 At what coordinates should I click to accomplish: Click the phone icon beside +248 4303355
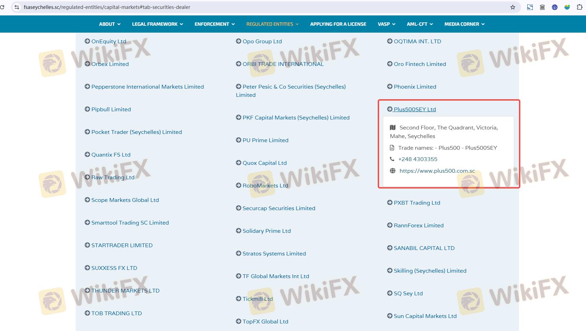pos(392,159)
